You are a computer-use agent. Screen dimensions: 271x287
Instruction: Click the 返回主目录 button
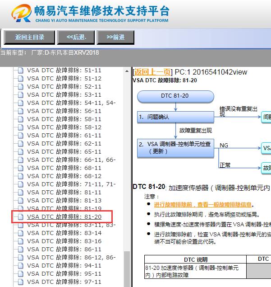[29, 38]
